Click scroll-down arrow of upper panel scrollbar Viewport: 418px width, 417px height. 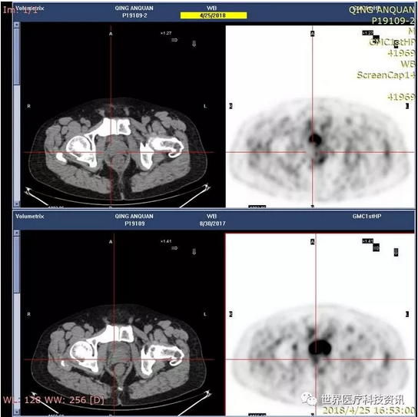[x=17, y=204]
